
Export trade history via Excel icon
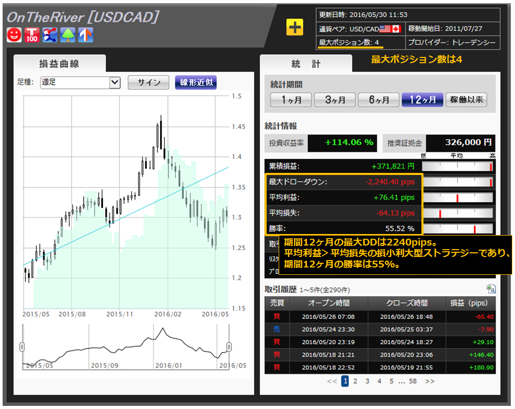click(491, 289)
